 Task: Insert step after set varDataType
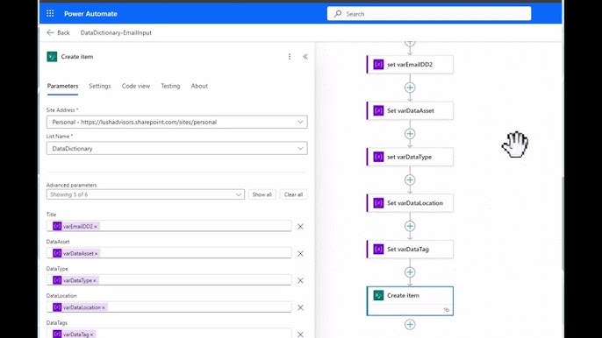(x=410, y=180)
